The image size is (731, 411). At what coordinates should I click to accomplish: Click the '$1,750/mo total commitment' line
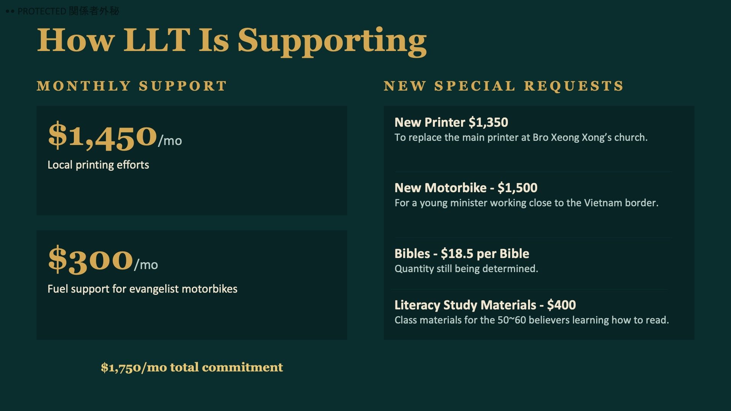pos(192,367)
